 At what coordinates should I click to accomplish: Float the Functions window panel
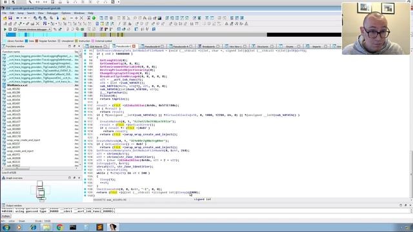(75, 46)
